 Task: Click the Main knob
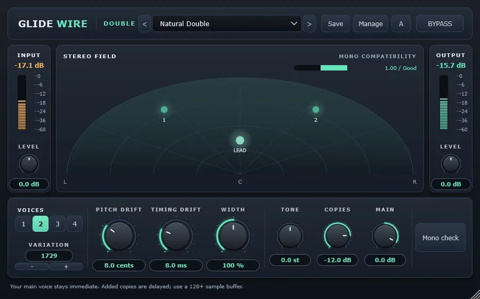[385, 236]
